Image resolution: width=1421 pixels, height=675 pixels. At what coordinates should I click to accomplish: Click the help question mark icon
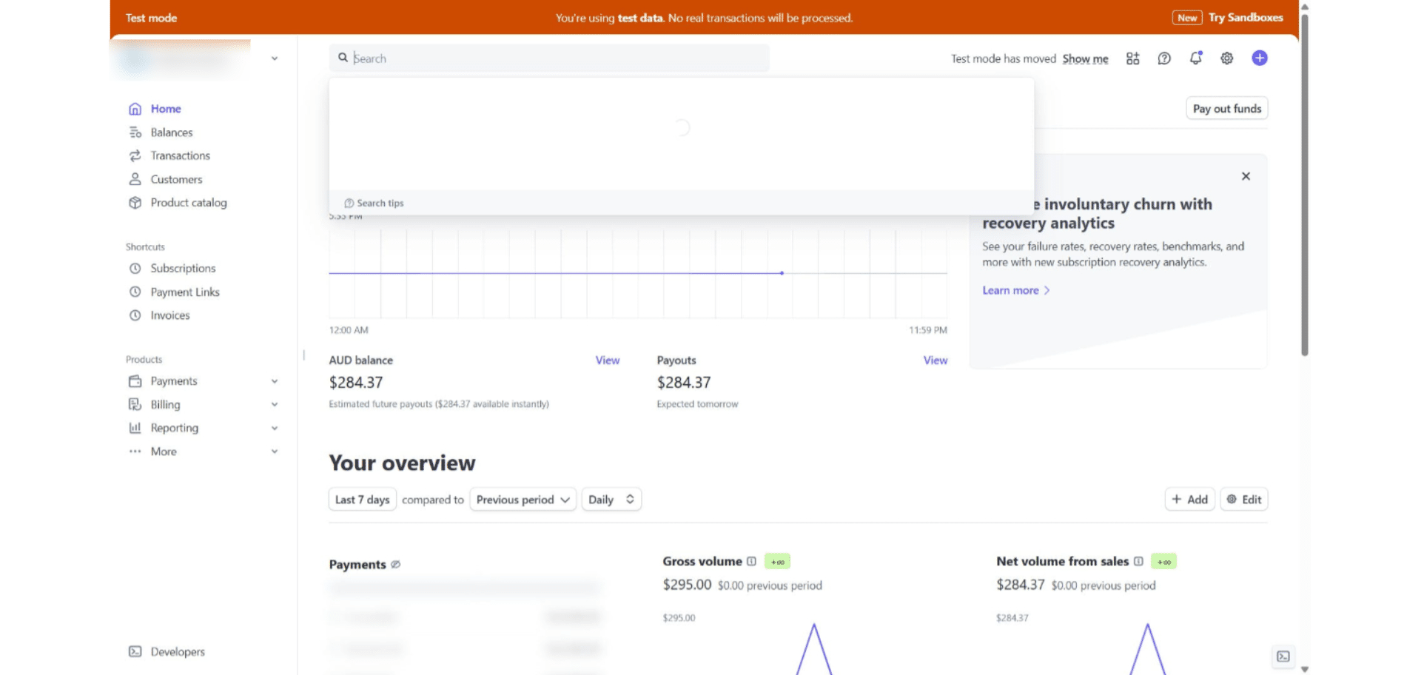[1164, 58]
